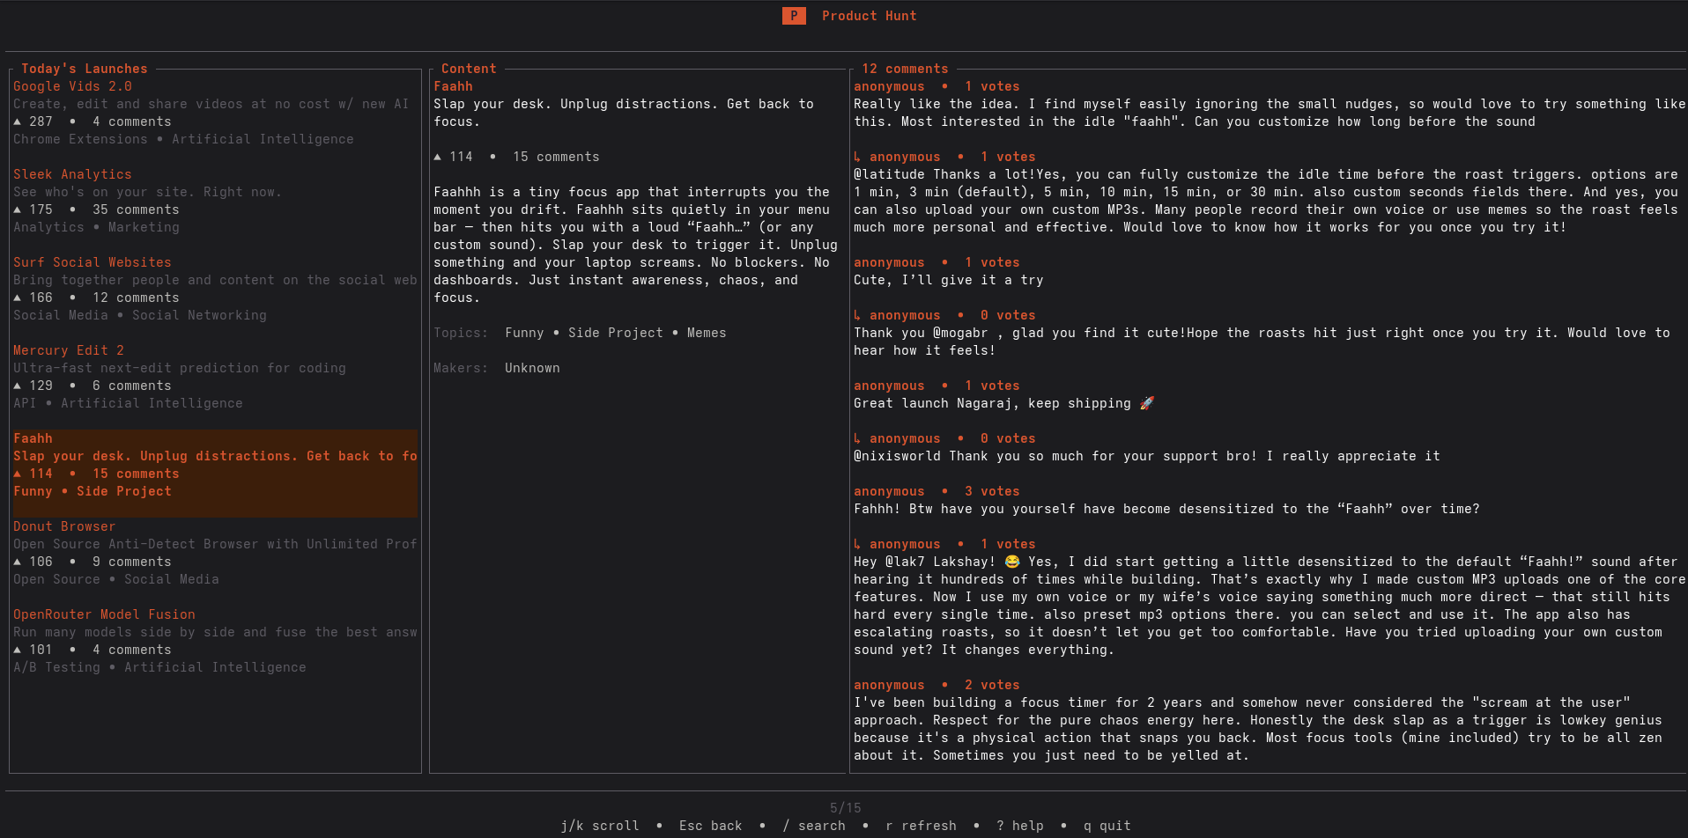Click '9 comments' under Donut Browser
The width and height of the screenshot is (1688, 838).
(x=132, y=562)
